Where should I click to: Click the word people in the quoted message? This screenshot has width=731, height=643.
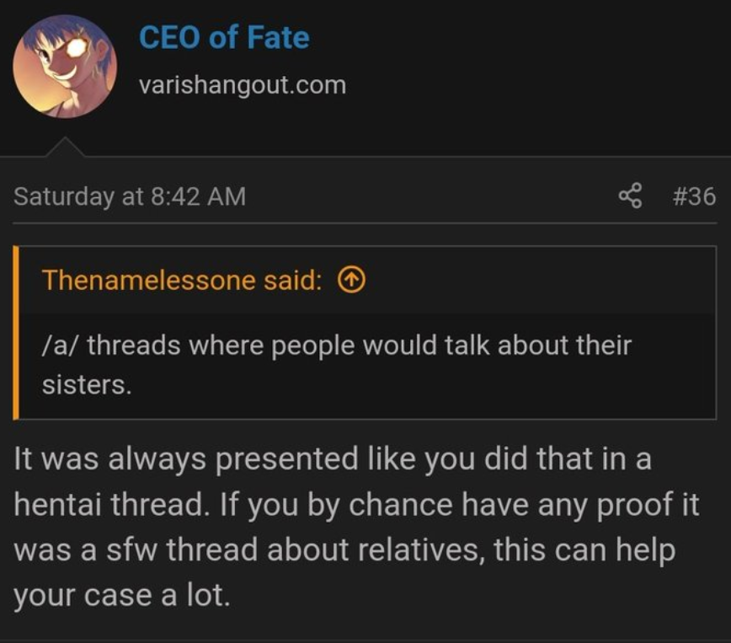[x=312, y=346]
